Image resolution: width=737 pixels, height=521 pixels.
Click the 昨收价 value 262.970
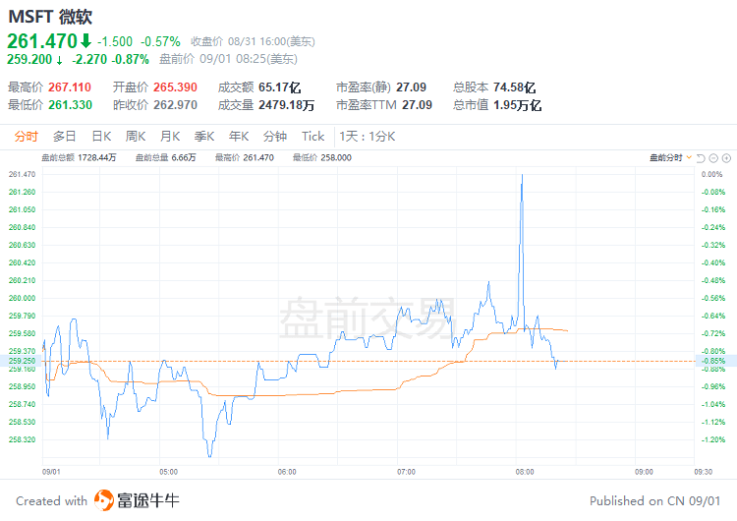point(175,104)
